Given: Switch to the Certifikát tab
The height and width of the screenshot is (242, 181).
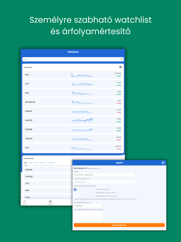Looking at the screenshot, I should (x=51, y=163).
